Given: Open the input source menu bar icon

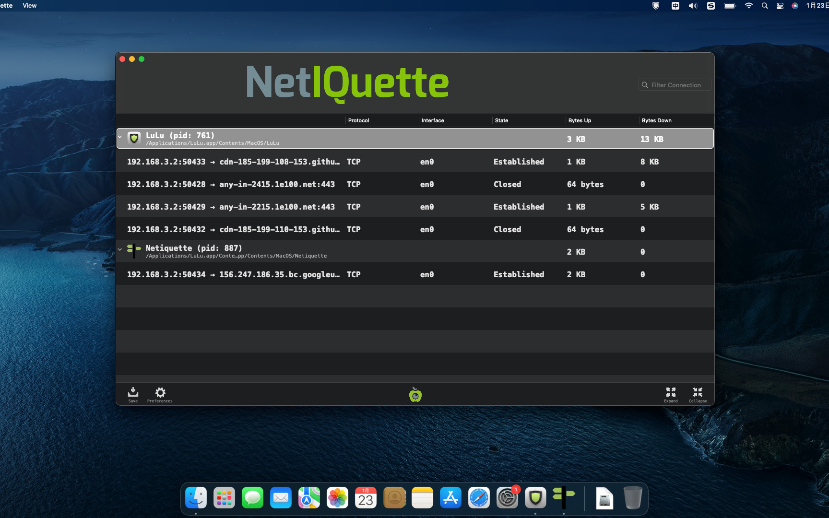Looking at the screenshot, I should pyautogui.click(x=675, y=6).
